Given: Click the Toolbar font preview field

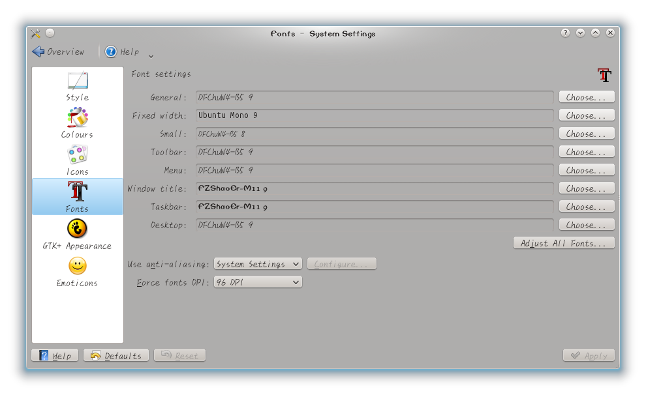Looking at the screenshot, I should coord(375,152).
